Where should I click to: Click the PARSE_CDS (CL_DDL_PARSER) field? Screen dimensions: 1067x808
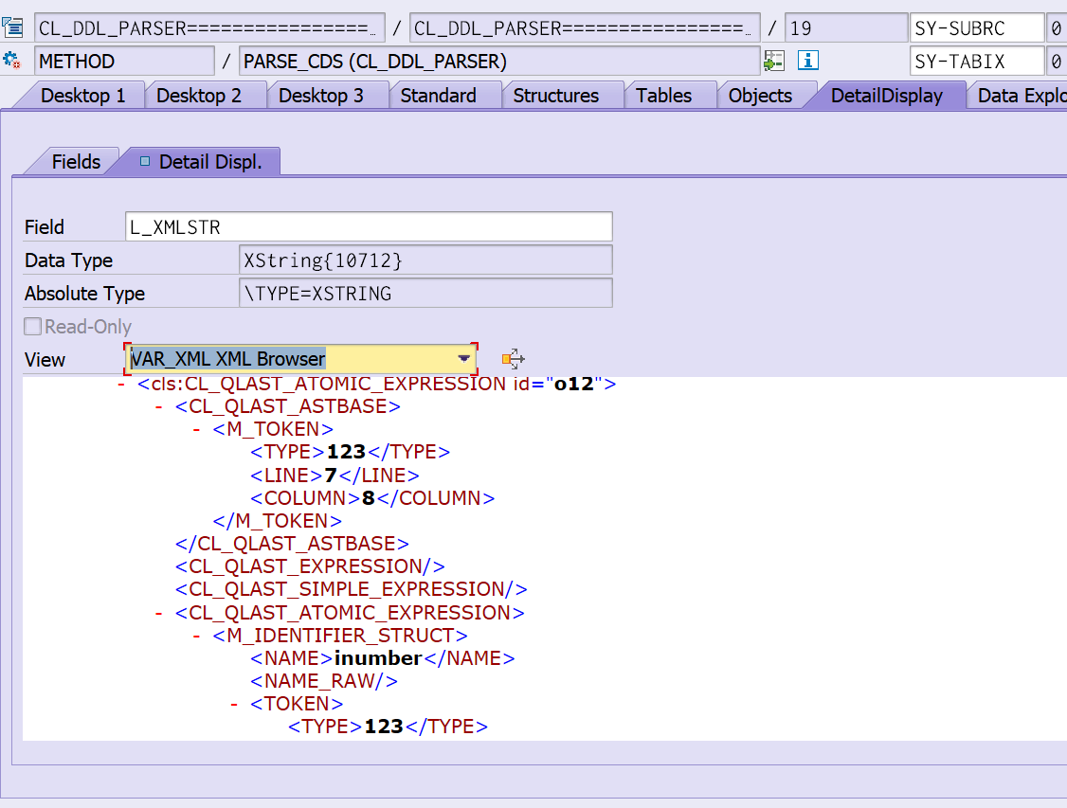point(499,62)
